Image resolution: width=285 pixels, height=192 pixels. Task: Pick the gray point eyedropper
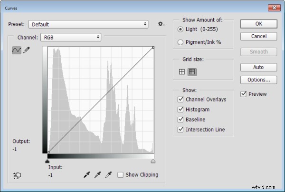[x=97, y=175]
